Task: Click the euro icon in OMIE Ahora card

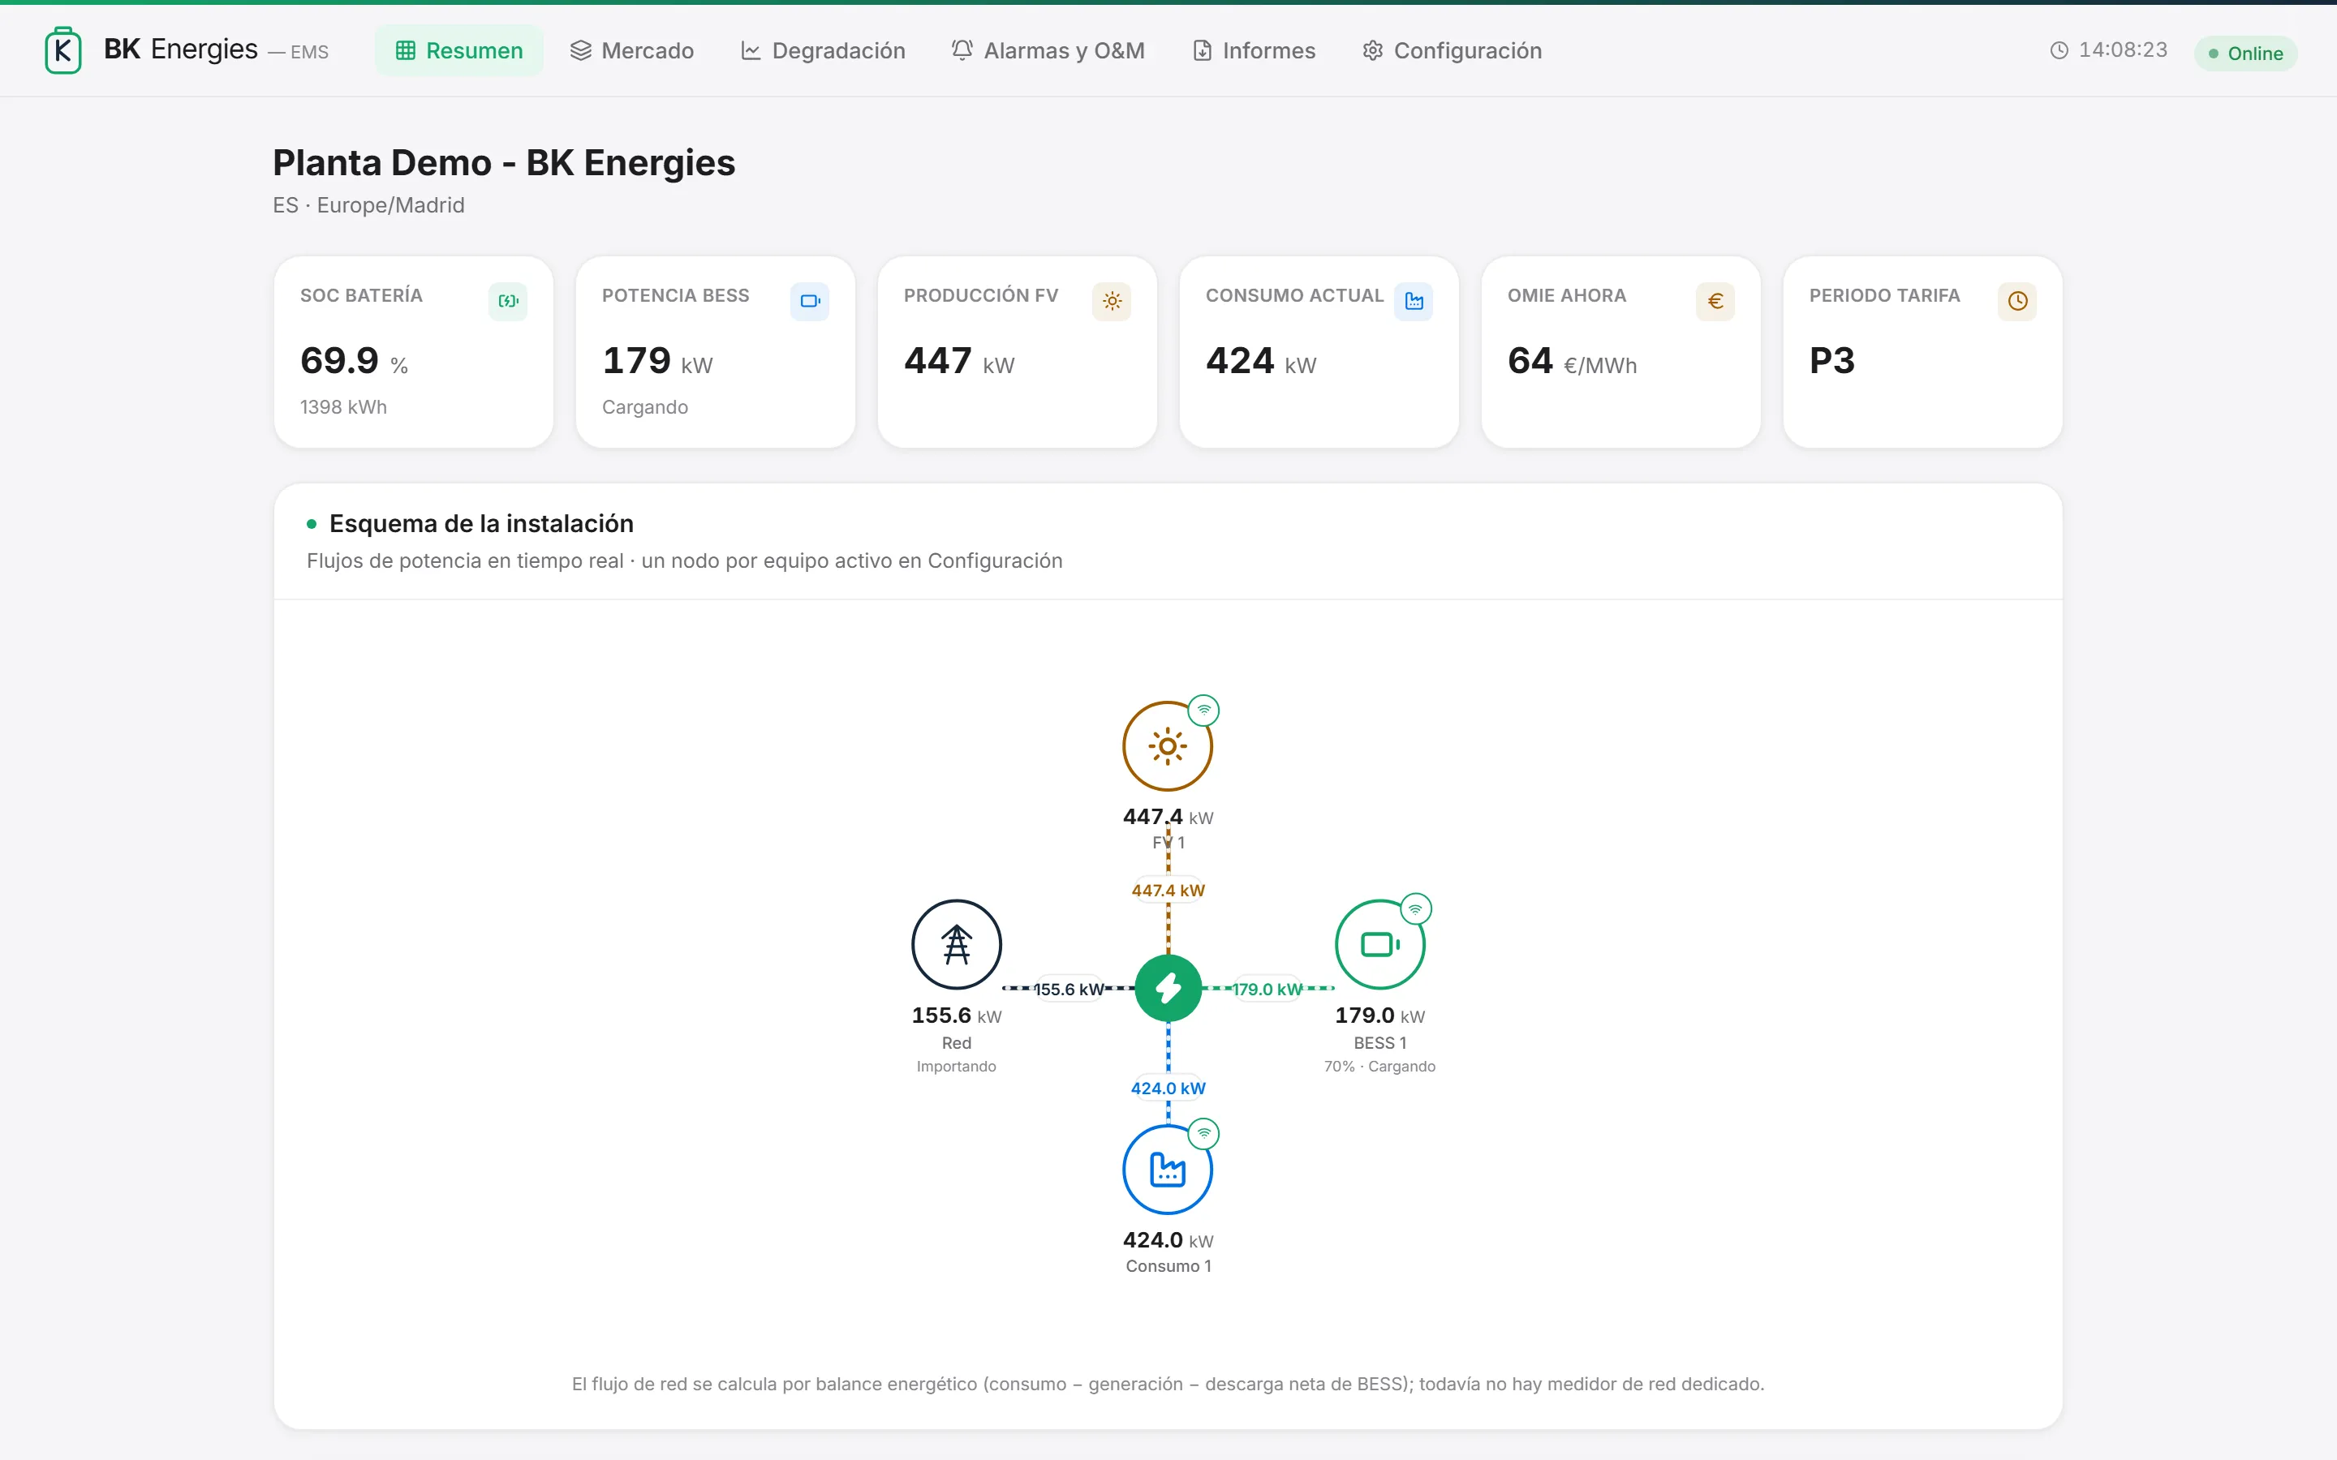Action: 1716,301
